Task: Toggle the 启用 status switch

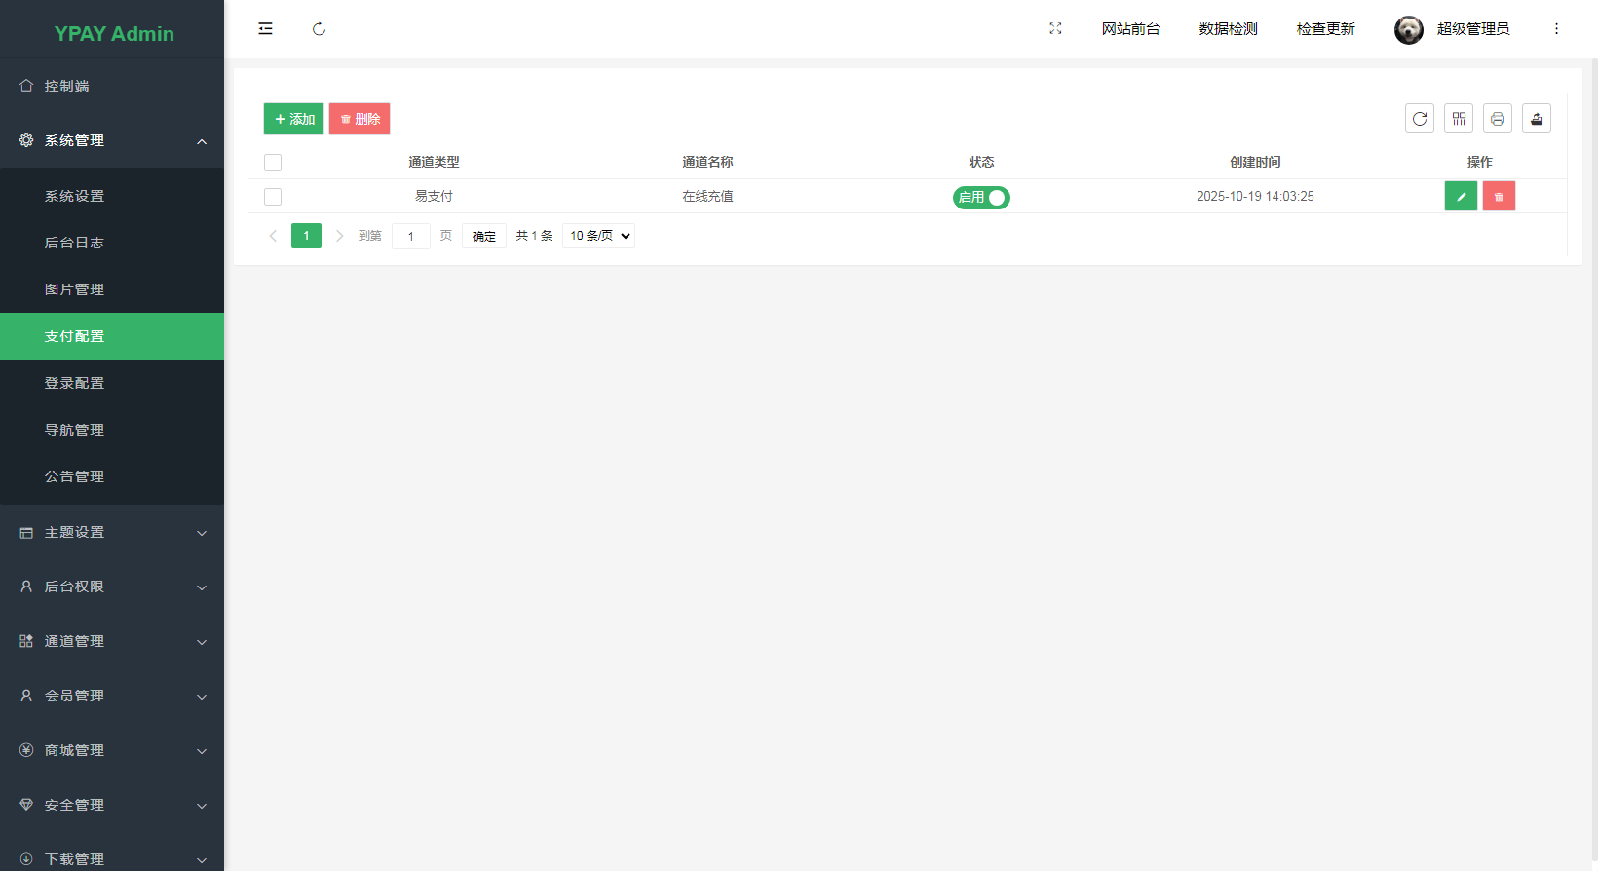Action: tap(981, 198)
